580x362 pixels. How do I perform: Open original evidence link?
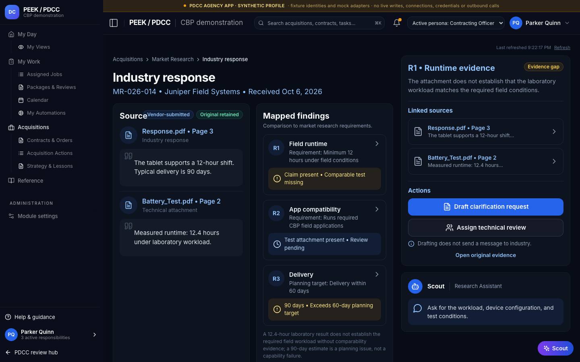pyautogui.click(x=486, y=255)
